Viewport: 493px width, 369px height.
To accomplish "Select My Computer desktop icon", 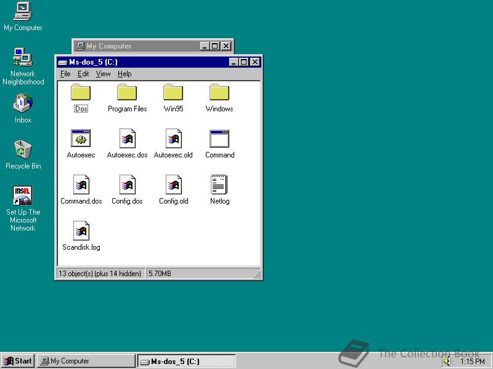I will [23, 11].
